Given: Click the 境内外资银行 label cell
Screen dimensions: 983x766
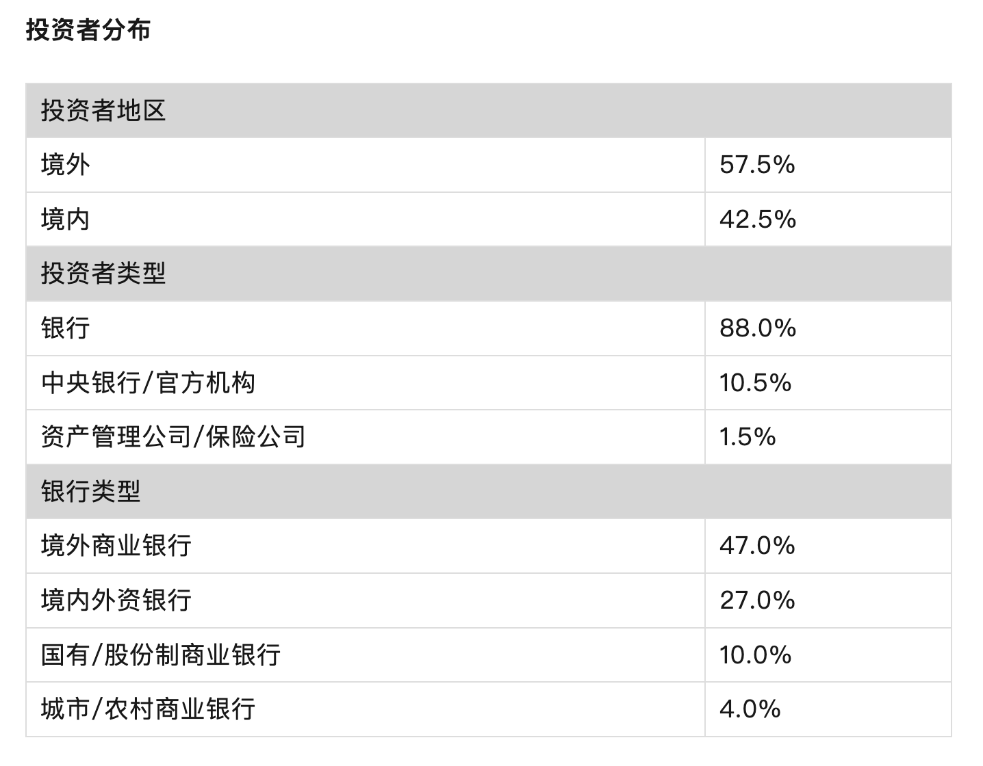Looking at the screenshot, I should tap(116, 600).
